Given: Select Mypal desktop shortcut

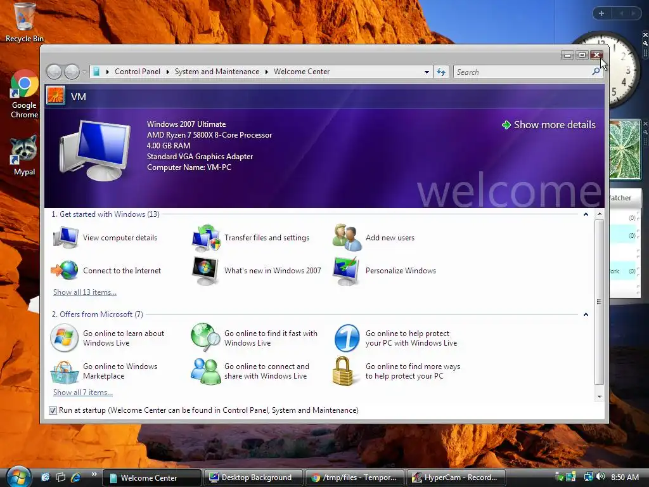Looking at the screenshot, I should point(24,156).
